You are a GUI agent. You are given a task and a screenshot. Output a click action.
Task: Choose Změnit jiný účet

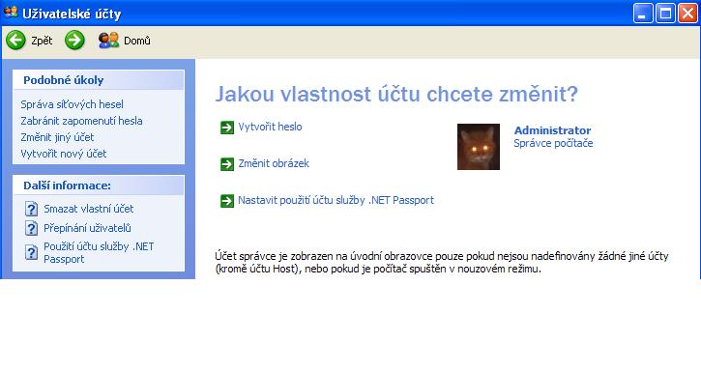coord(57,137)
